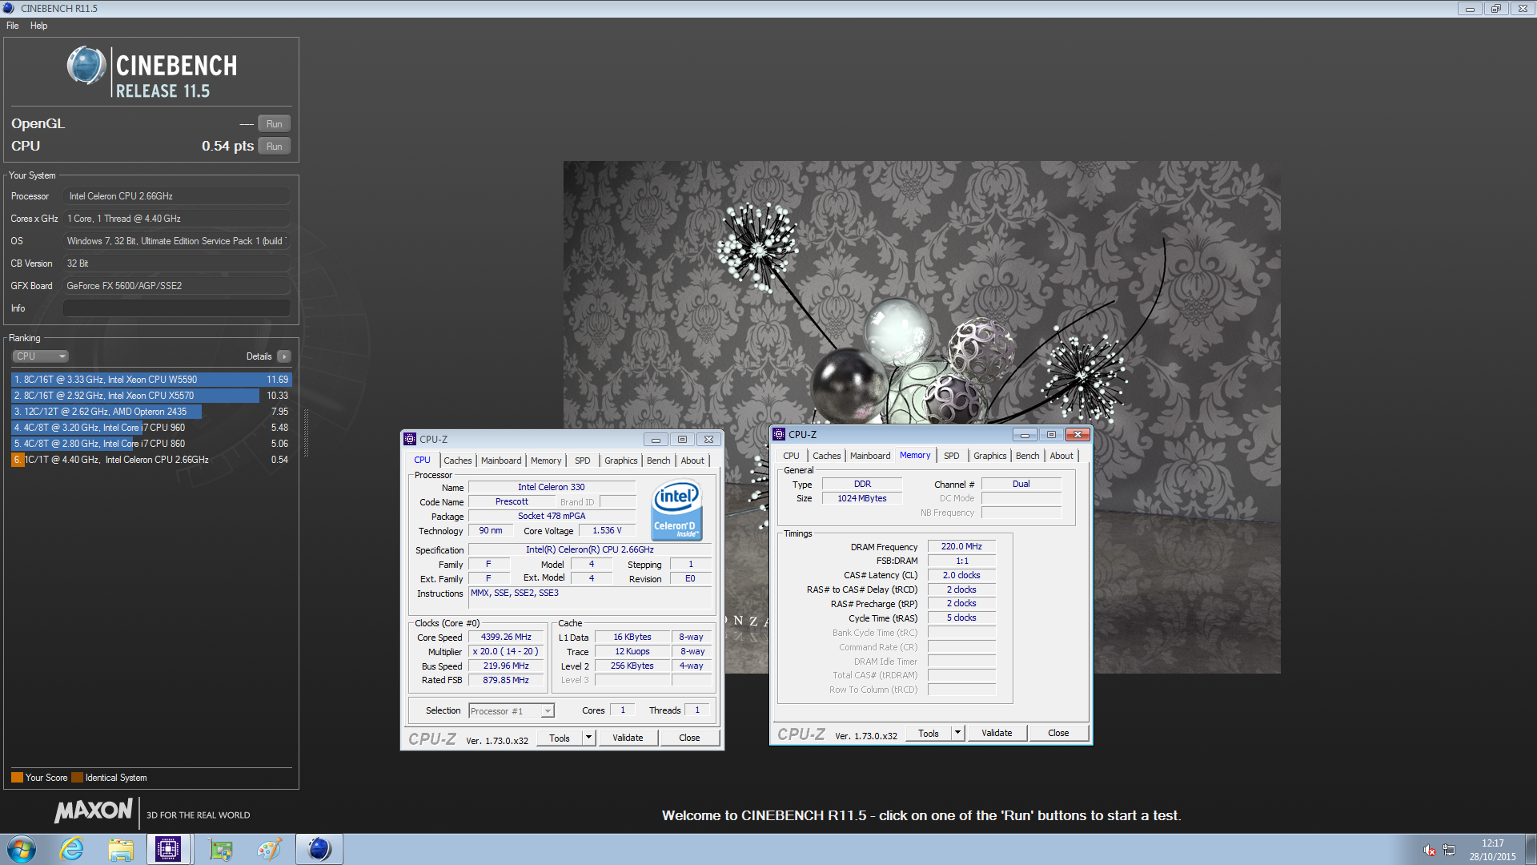Switch to Caches tab in right CPU-Z window
Screen dimensions: 1537x865
[x=826, y=456]
